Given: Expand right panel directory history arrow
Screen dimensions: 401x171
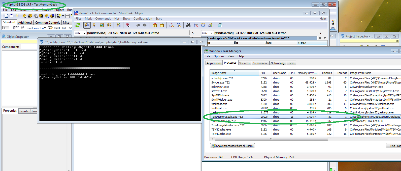Looking at the screenshot, I should click(x=325, y=38).
